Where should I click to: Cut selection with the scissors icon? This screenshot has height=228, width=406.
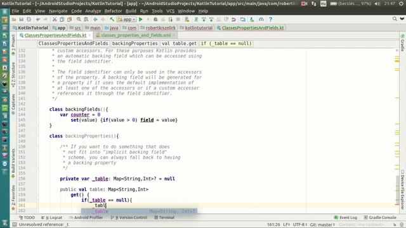(55, 20)
